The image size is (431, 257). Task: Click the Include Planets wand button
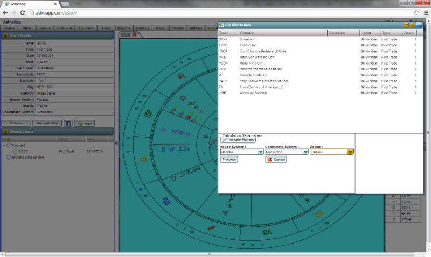coord(238,140)
